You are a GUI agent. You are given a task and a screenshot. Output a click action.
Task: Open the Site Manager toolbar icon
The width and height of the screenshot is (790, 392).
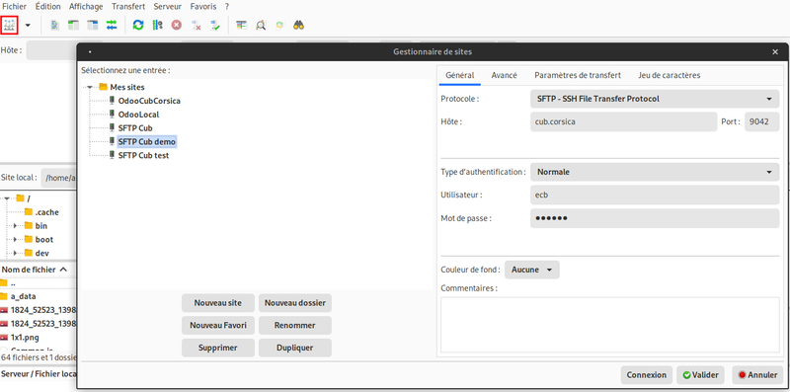[x=10, y=25]
